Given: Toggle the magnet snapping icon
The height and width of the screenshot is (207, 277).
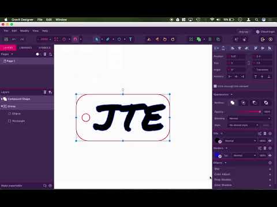Looking at the screenshot, I should 75,39.
